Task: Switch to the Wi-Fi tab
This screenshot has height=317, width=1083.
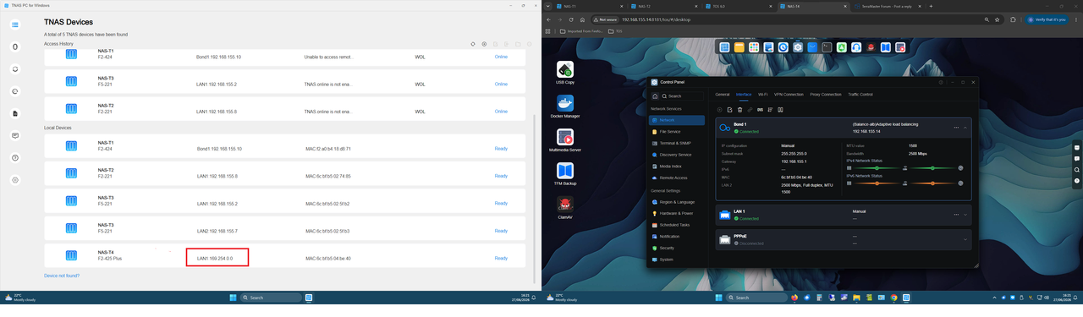Action: [763, 95]
